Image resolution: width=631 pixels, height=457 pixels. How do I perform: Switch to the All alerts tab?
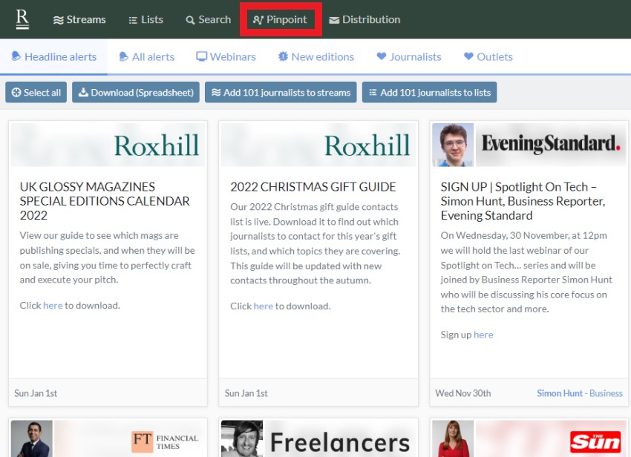pos(147,56)
